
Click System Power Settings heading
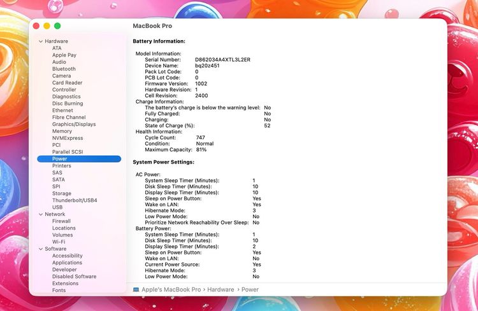(163, 162)
